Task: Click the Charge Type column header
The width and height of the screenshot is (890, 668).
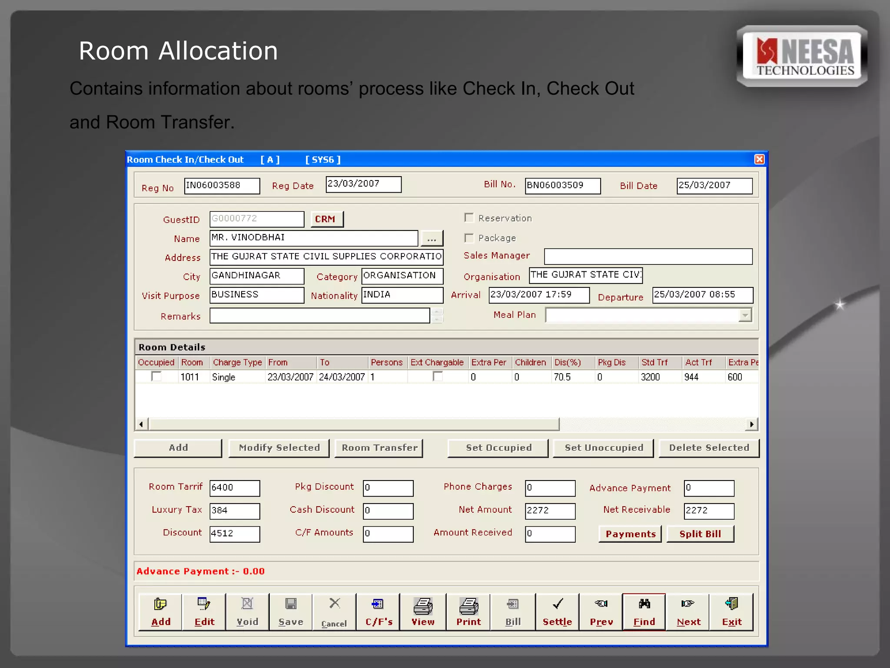Action: 237,362
